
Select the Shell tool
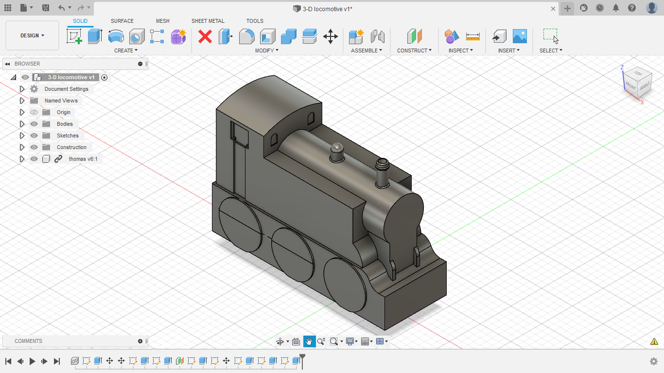point(267,36)
